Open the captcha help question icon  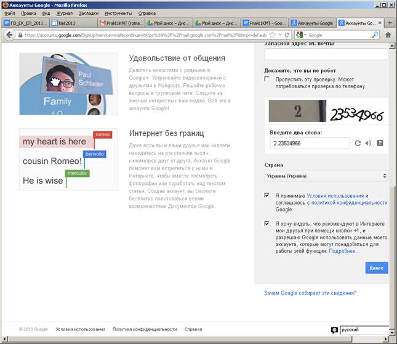click(x=380, y=143)
